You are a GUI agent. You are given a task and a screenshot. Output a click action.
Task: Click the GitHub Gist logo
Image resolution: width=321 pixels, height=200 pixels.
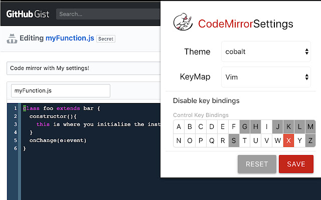(x=28, y=14)
